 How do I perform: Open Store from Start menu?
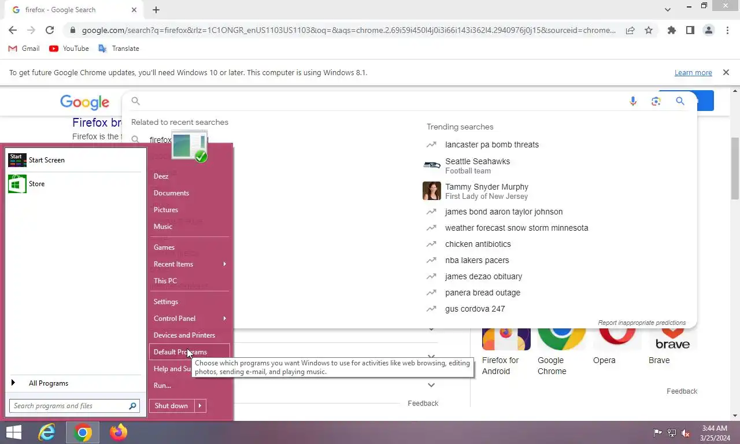pos(74,184)
